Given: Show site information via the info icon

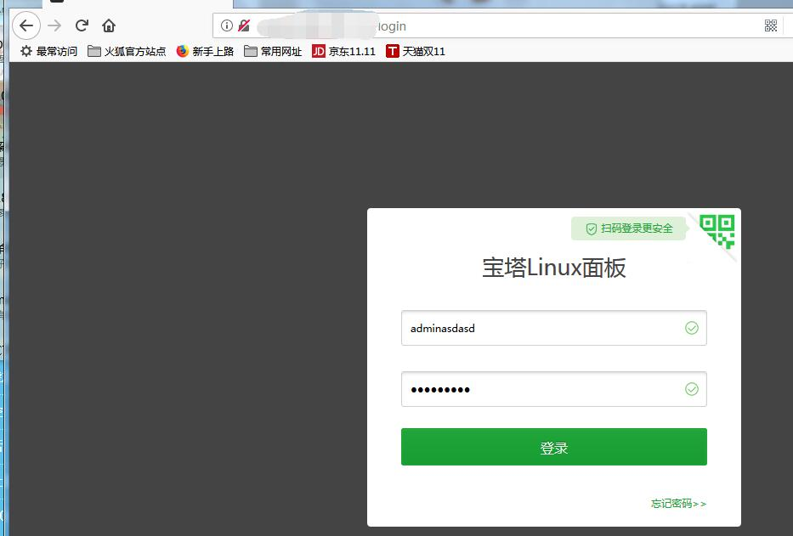Looking at the screenshot, I should coord(227,25).
